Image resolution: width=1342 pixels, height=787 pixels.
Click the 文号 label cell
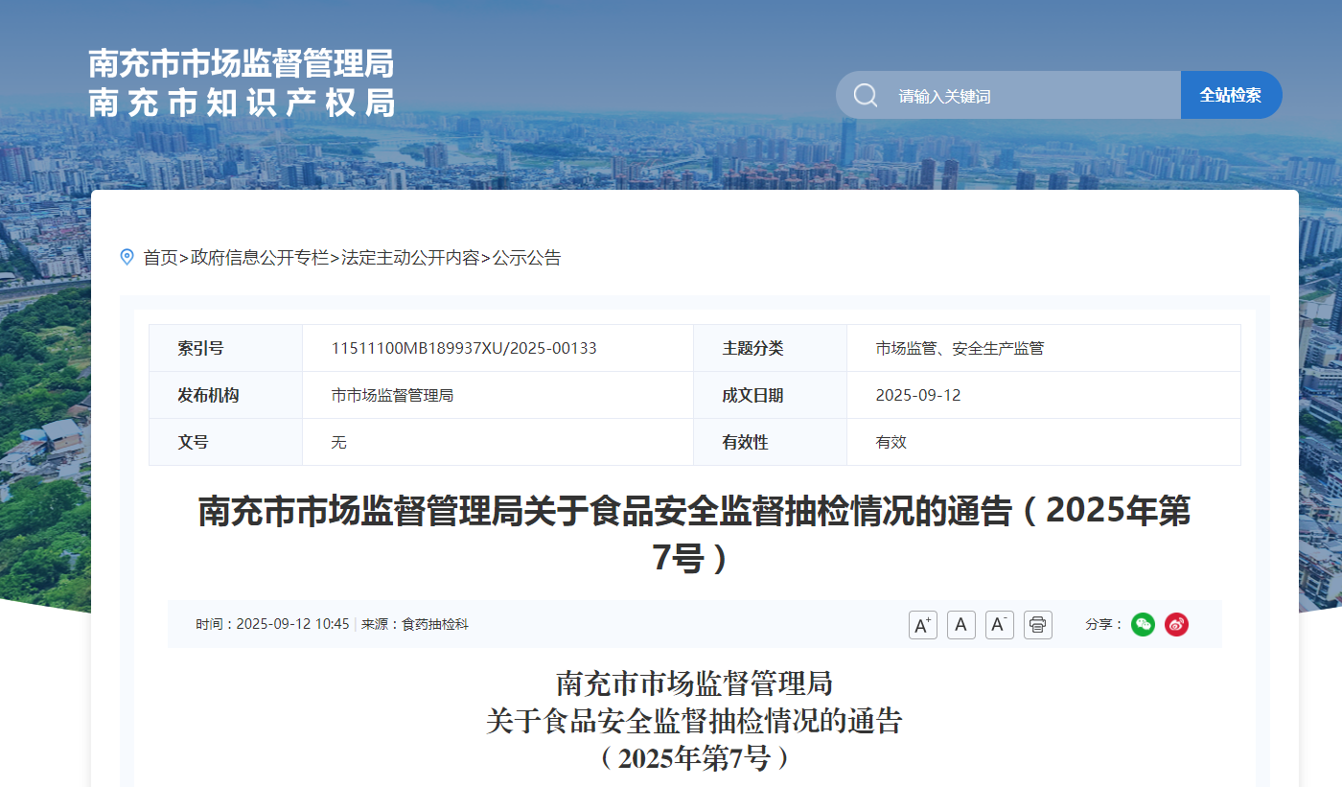tap(226, 442)
